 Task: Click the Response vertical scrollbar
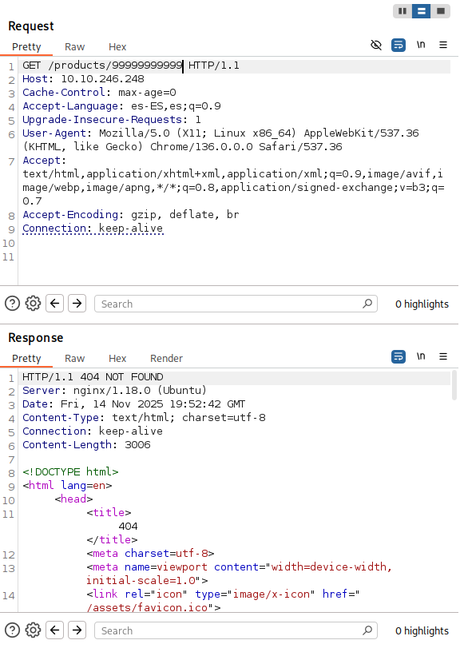454,385
